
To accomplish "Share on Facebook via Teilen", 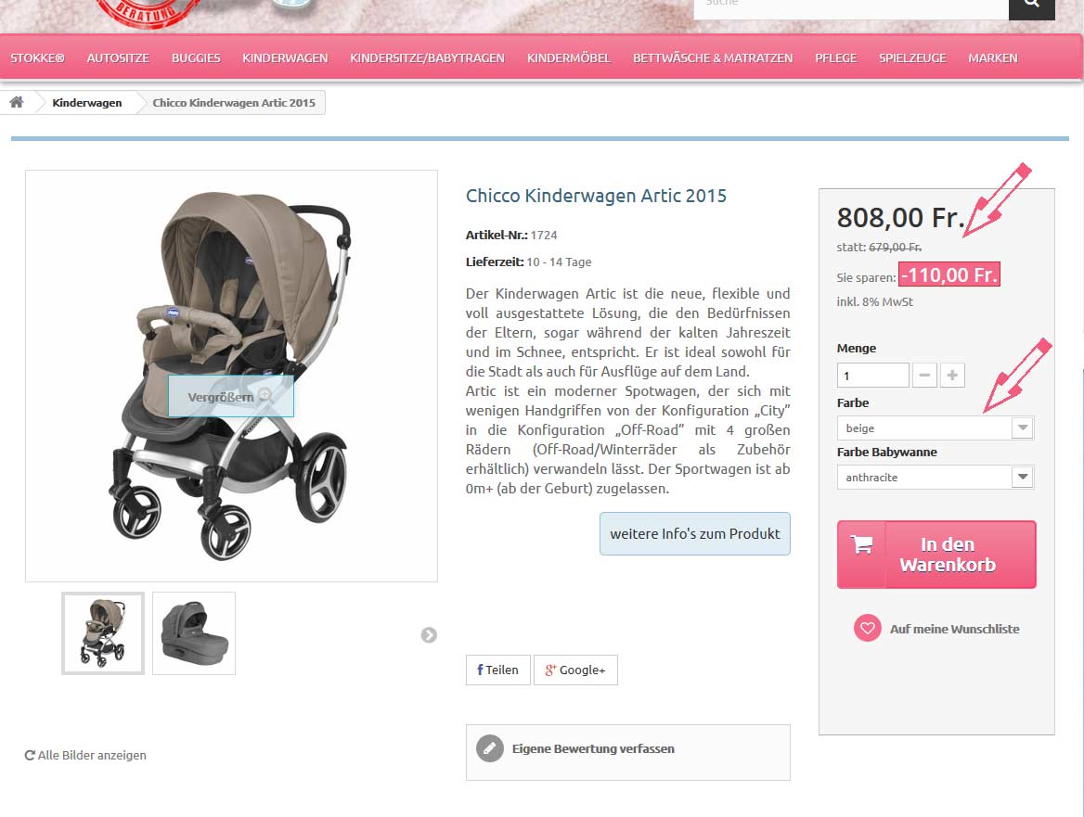I will [x=497, y=670].
